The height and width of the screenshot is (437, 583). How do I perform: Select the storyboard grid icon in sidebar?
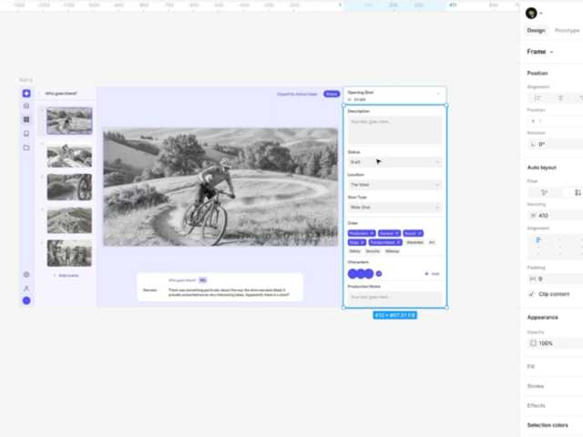26,119
